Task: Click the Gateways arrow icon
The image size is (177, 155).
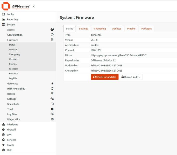Action: click(x=52, y=83)
